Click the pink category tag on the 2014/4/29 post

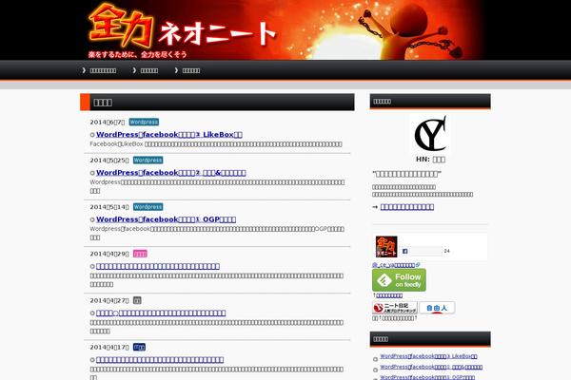point(140,254)
